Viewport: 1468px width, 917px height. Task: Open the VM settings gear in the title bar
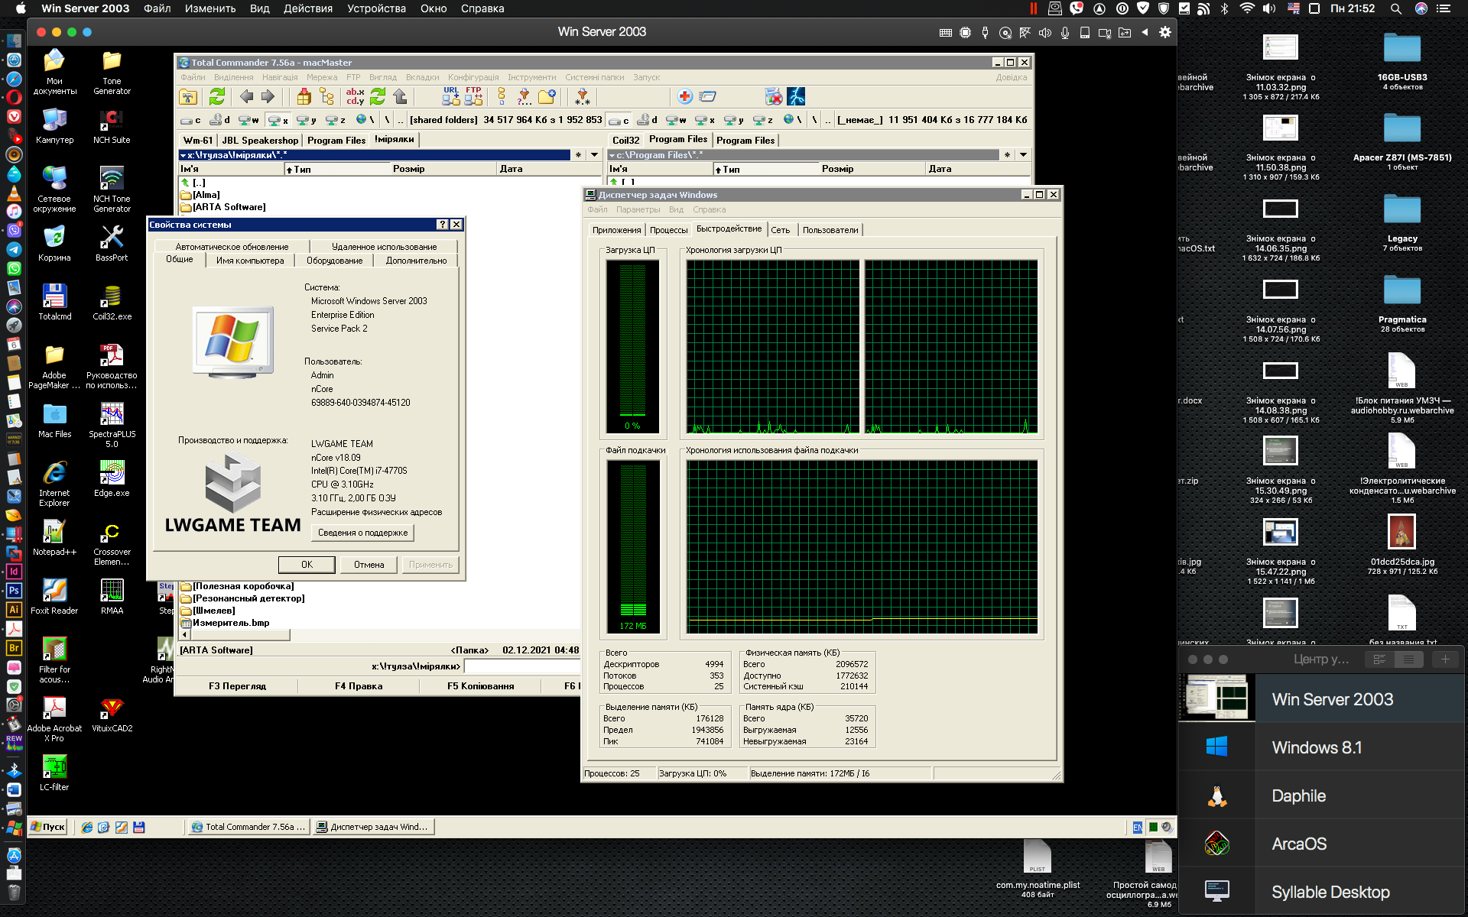[1165, 32]
